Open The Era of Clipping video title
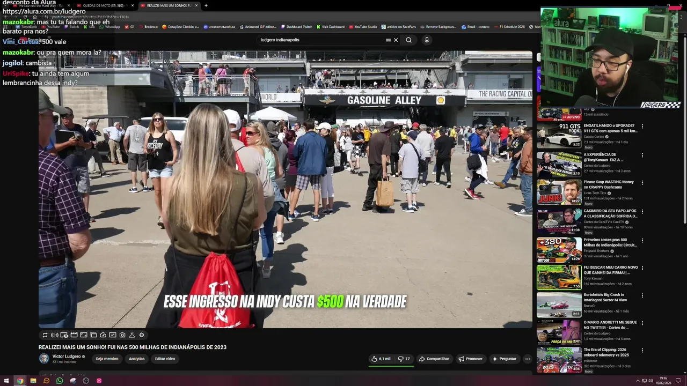 click(606, 352)
